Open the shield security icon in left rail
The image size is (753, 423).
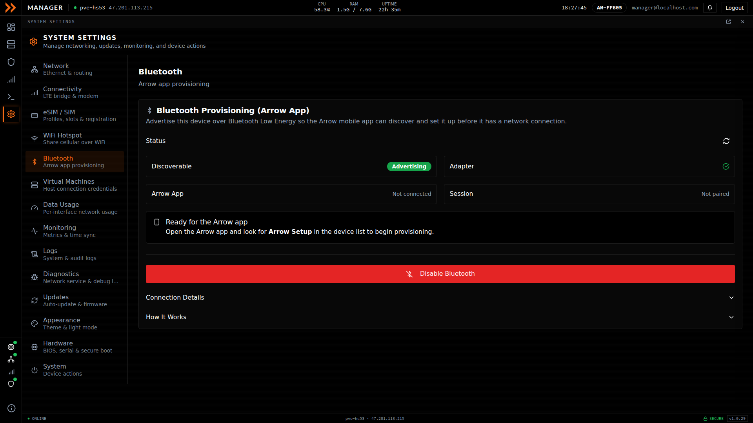[11, 62]
